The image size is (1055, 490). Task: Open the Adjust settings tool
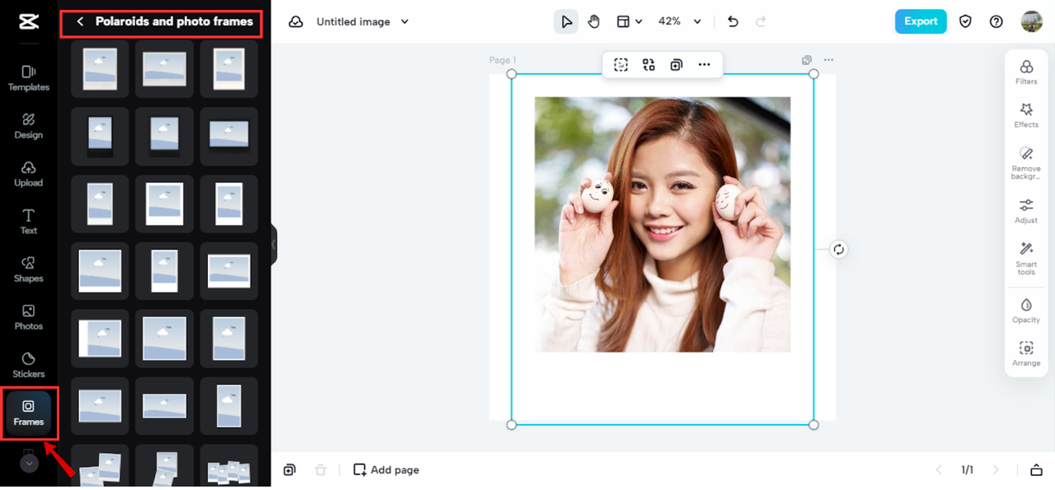point(1026,211)
